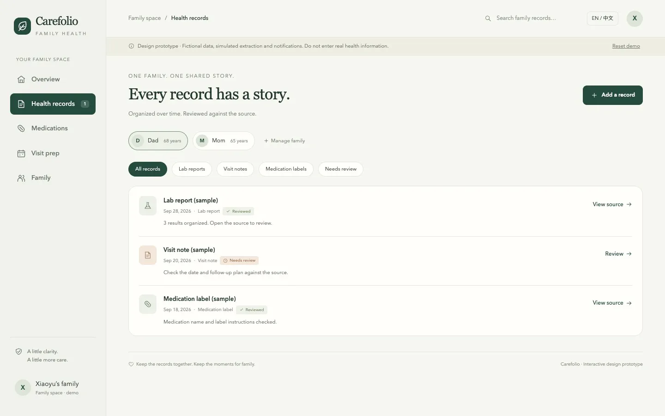
Task: Open Visit note (sample) title
Action: pos(189,250)
